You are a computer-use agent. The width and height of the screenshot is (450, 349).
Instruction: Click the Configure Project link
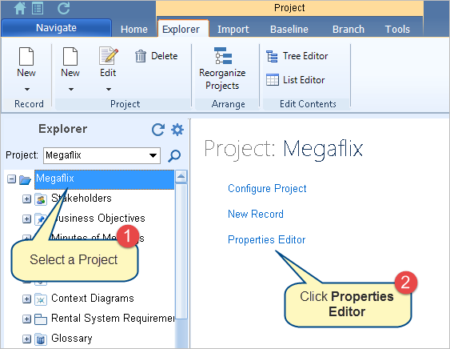pyautogui.click(x=267, y=188)
